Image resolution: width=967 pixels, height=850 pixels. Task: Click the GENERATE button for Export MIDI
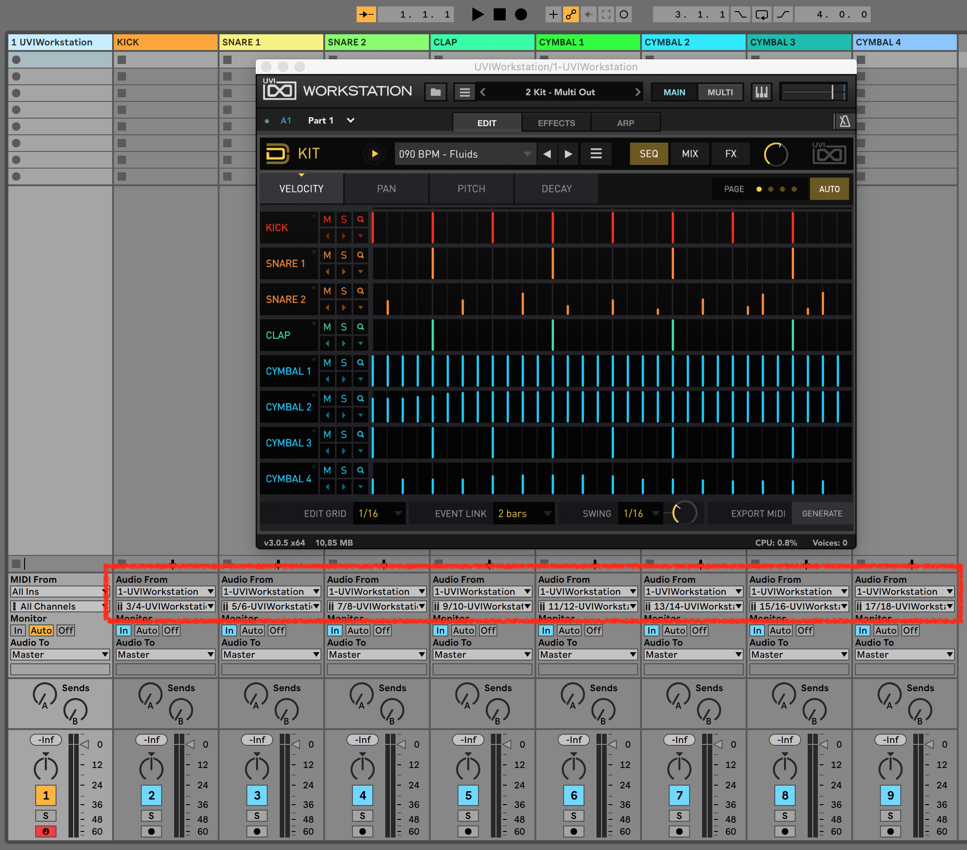[822, 514]
